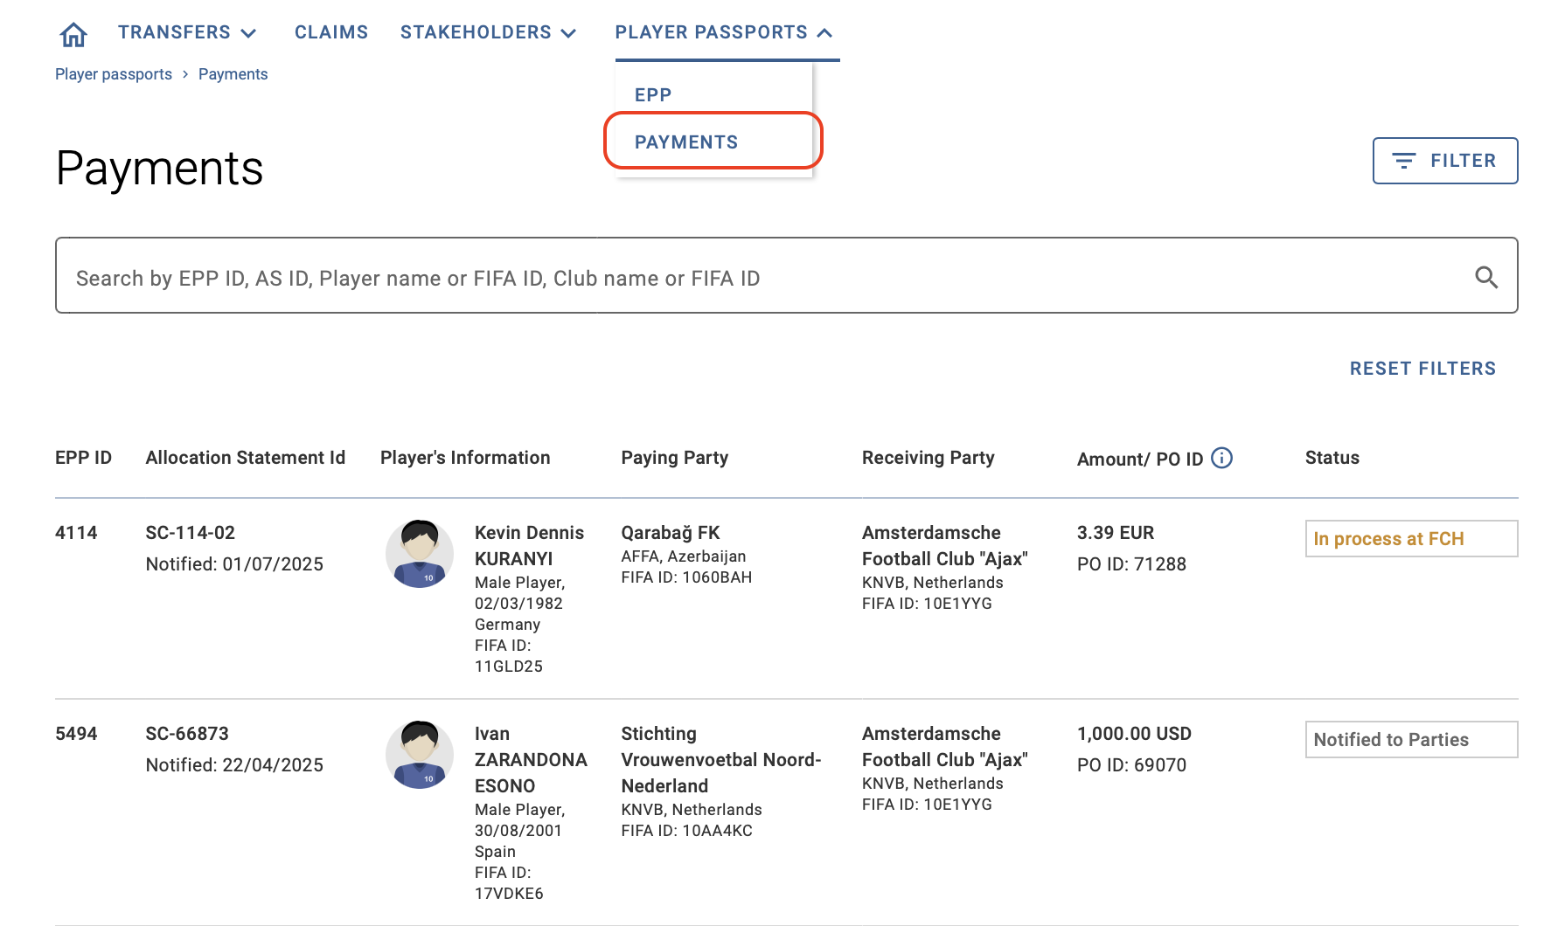Click paying party Stichting Vrouwenvoetbal Noord-Nederland

(721, 760)
